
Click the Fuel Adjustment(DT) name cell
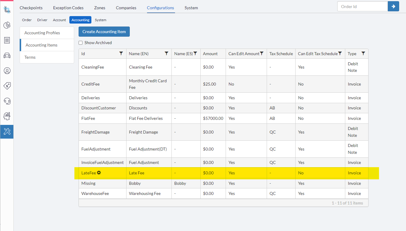point(149,149)
